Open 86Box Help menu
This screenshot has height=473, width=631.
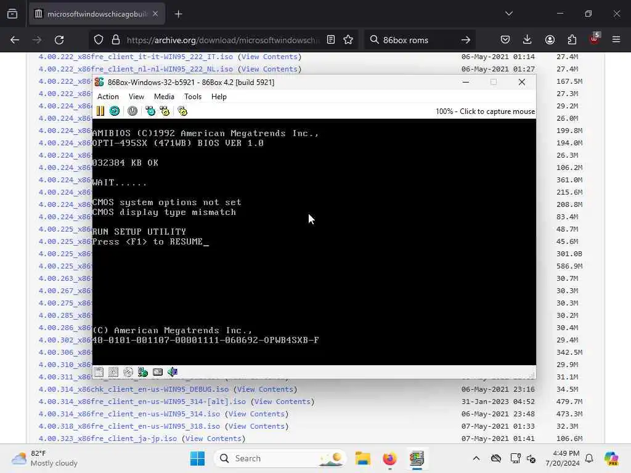pos(219,97)
